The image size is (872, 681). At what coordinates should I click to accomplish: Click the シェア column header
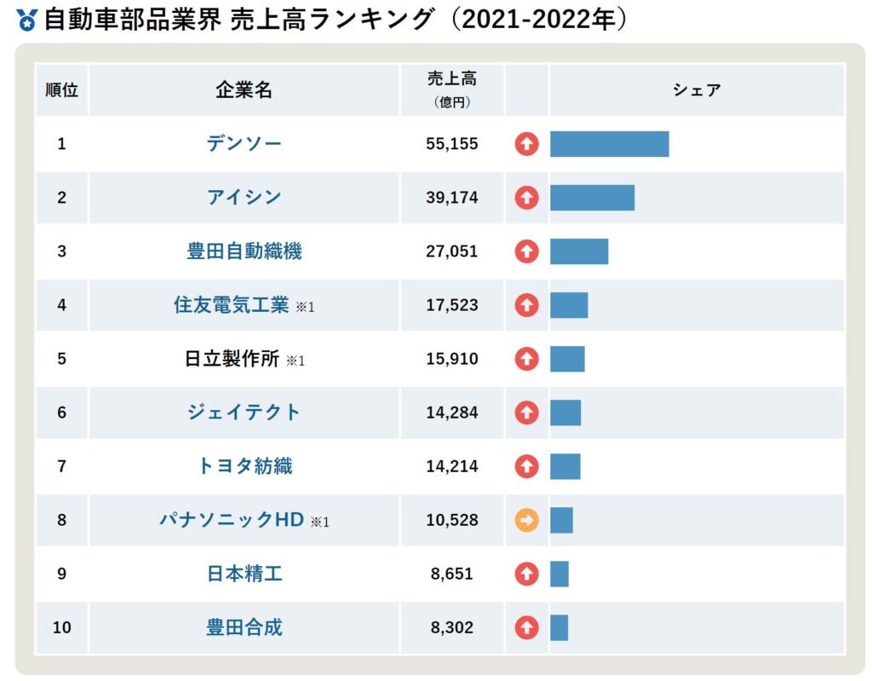point(697,89)
